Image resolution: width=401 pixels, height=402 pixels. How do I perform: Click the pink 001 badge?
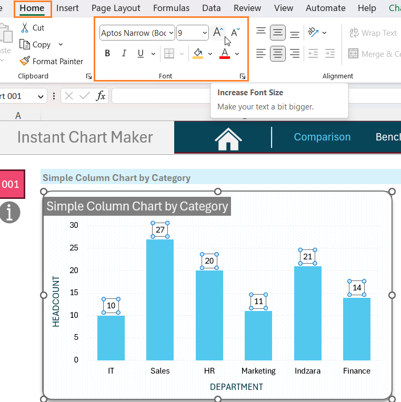[x=12, y=184]
